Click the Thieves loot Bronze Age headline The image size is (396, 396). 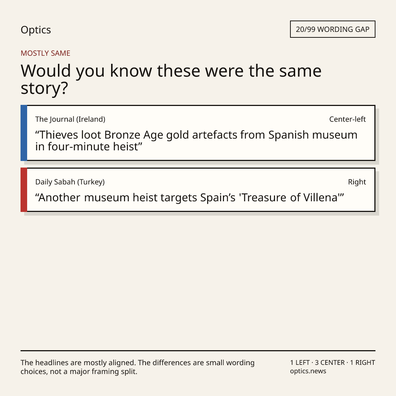tap(196, 141)
